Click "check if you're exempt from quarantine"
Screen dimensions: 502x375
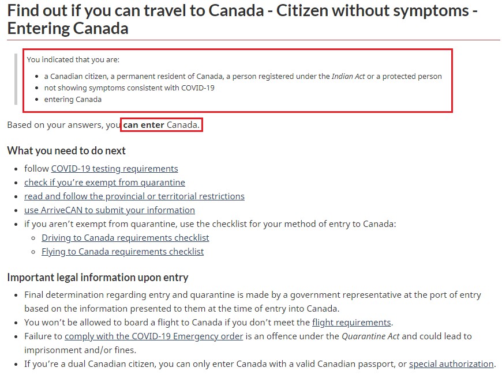(x=104, y=183)
